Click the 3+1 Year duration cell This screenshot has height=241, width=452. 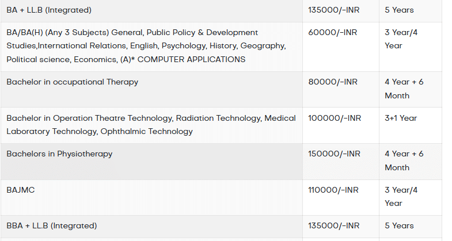(401, 118)
